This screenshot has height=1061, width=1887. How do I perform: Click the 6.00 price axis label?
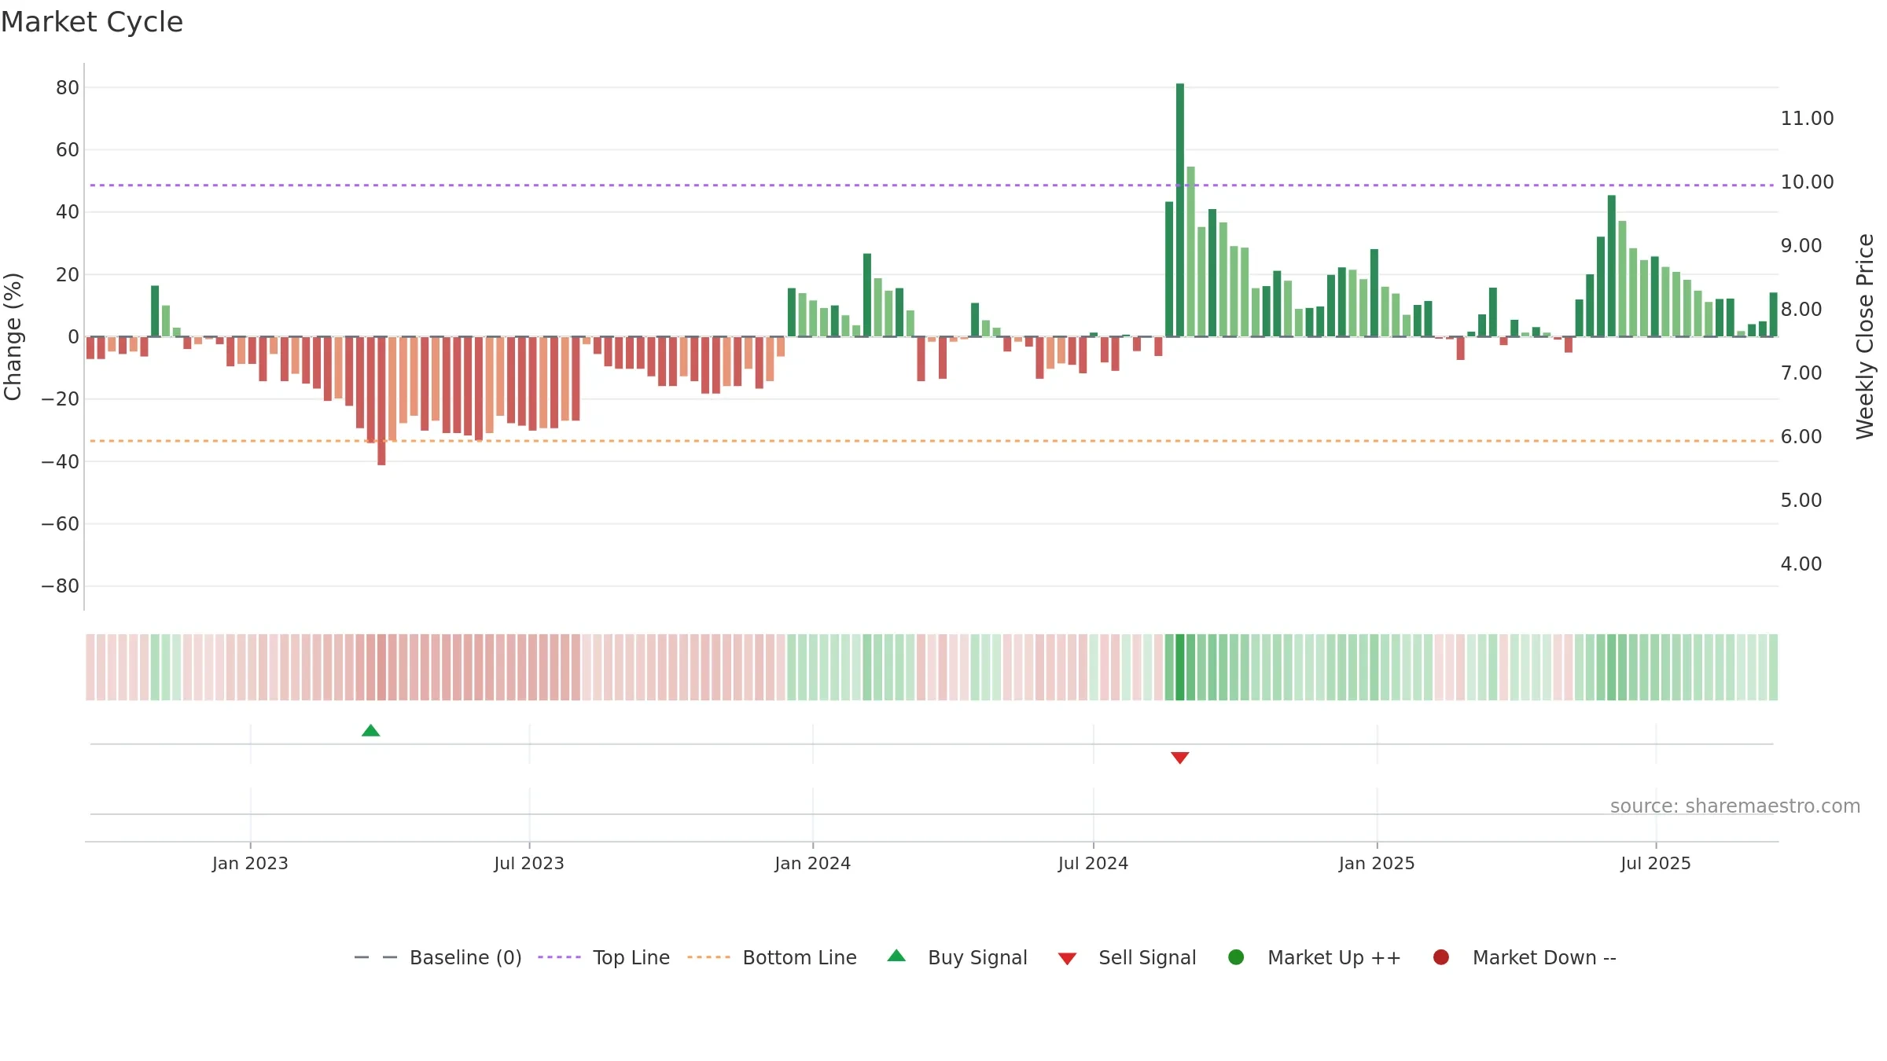(1801, 437)
